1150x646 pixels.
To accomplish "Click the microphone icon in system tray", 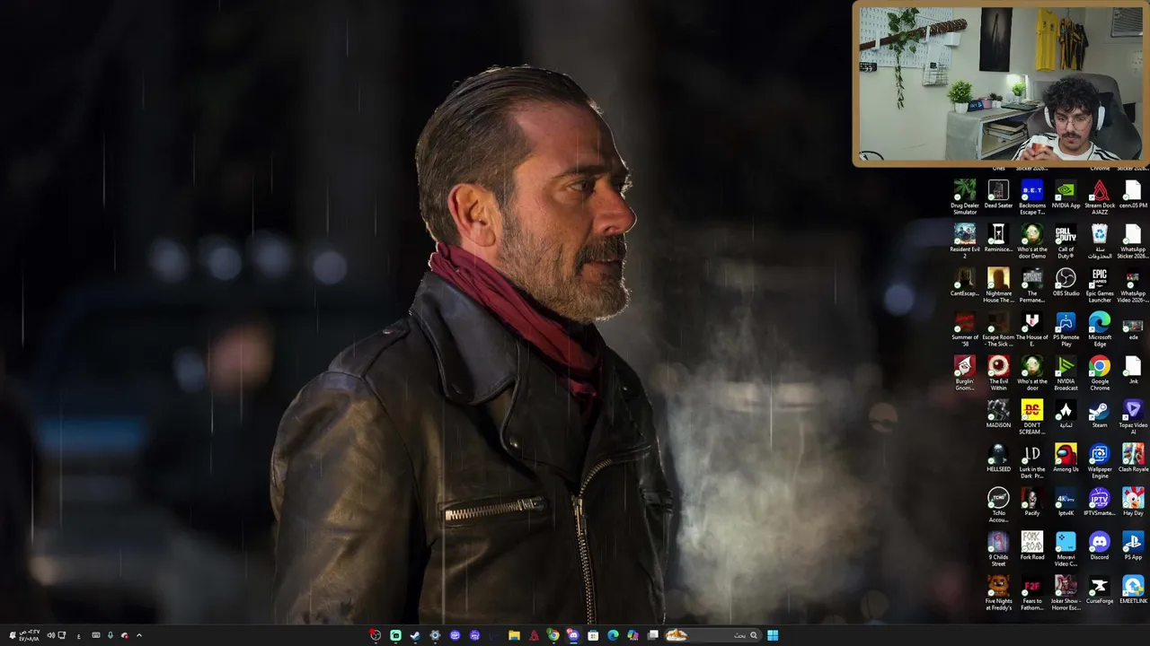I will click(111, 635).
